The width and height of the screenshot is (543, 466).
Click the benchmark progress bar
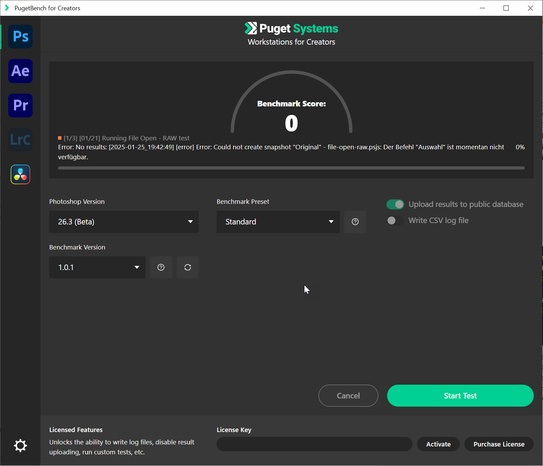pos(291,168)
